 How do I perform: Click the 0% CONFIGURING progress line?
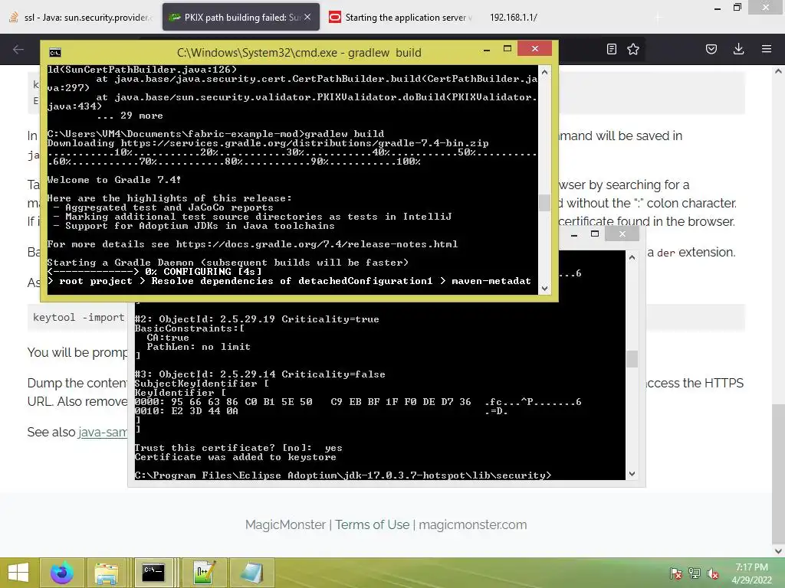[x=155, y=272]
